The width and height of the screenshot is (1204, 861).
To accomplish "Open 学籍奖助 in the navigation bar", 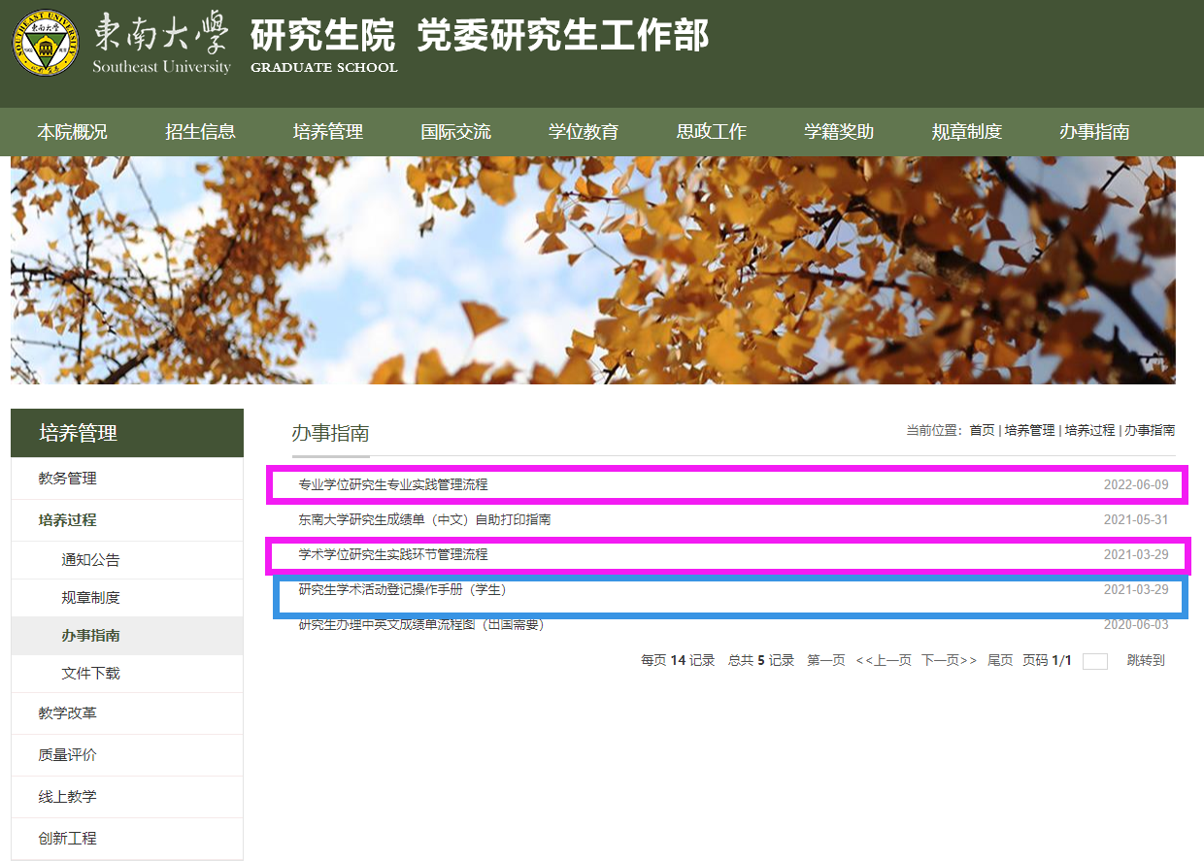I will click(839, 132).
